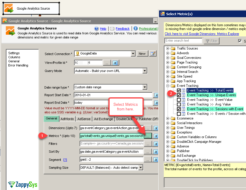This screenshot has width=246, height=190.
Task: Switch to the Ad Exchange tab
Action: point(103,119)
